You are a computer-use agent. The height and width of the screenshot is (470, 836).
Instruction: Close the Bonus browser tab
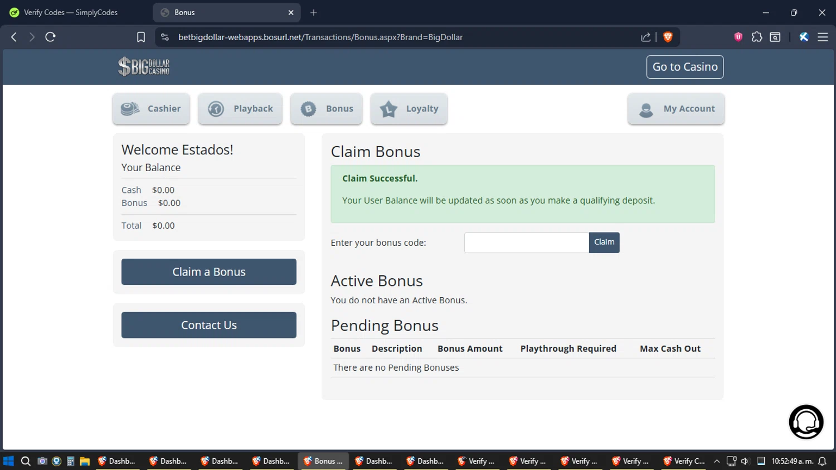(291, 12)
